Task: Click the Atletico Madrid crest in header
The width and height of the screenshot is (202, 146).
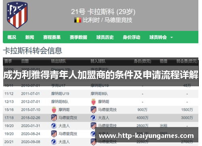Action: point(17,15)
